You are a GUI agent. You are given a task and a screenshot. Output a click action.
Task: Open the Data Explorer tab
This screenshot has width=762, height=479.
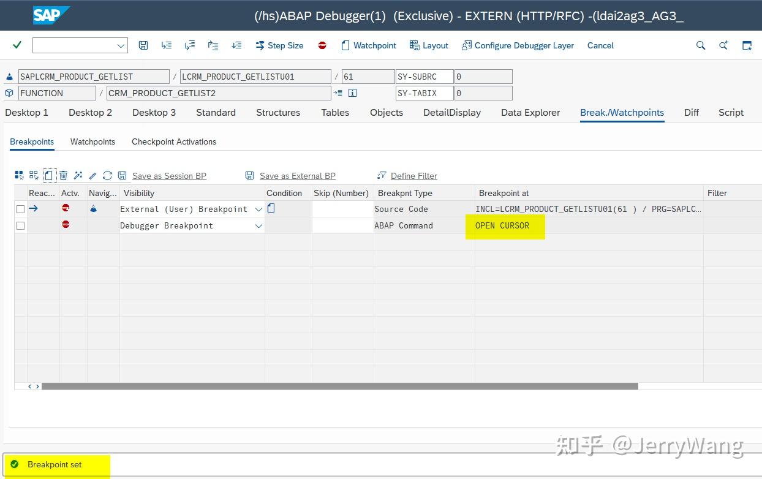[530, 113]
